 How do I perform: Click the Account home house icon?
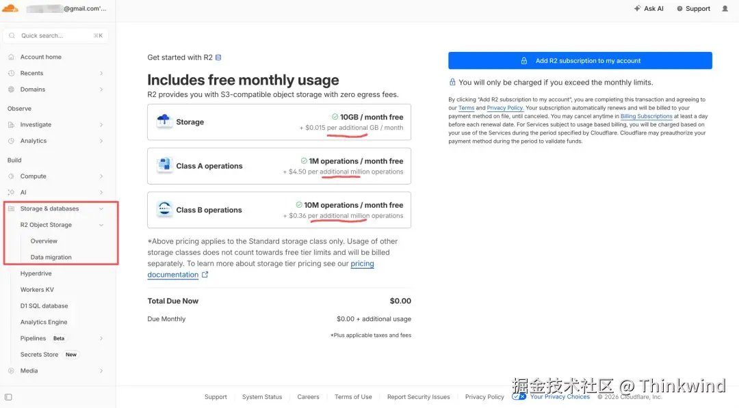click(12, 57)
